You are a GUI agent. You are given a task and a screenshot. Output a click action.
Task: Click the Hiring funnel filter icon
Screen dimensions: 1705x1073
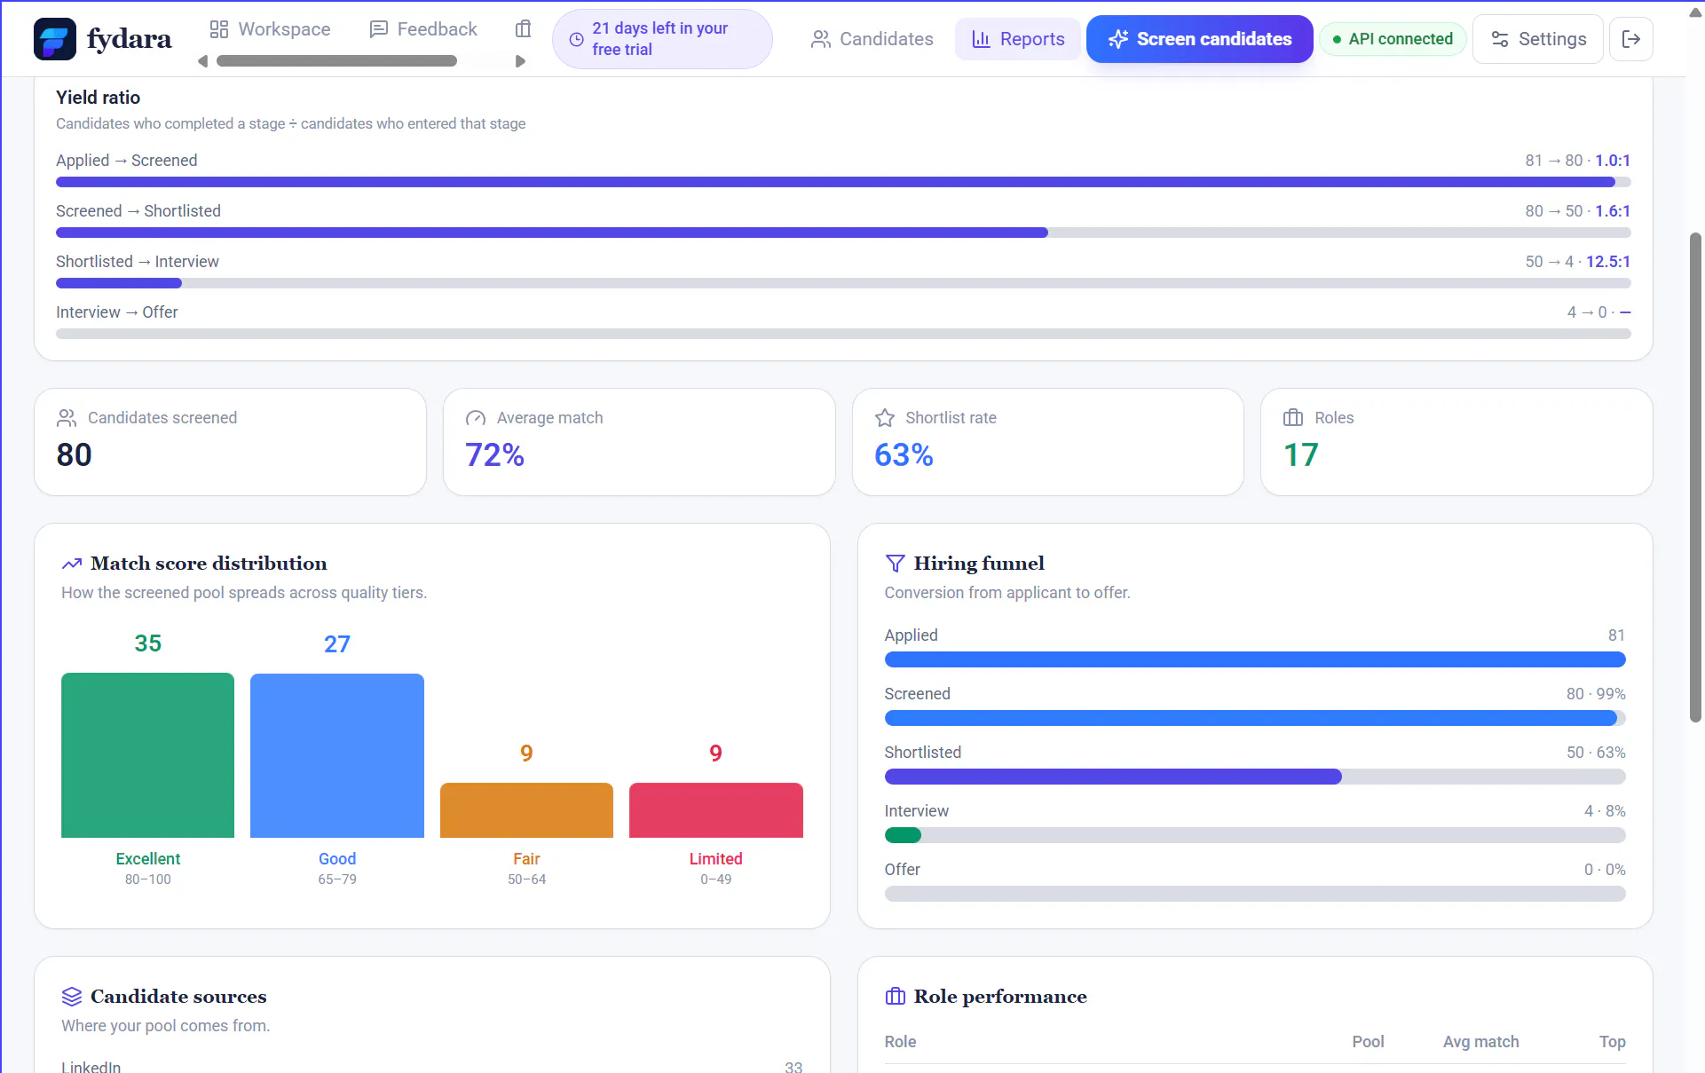896,564
